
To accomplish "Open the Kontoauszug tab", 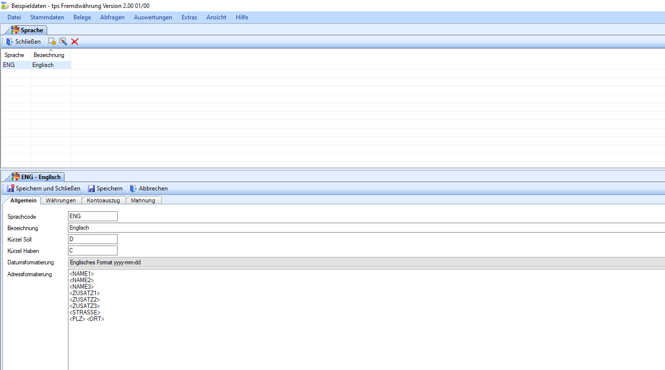I will (103, 200).
